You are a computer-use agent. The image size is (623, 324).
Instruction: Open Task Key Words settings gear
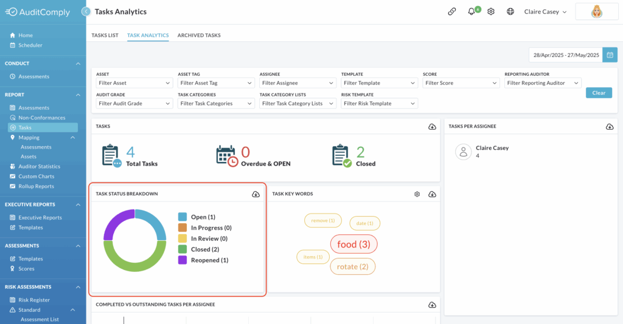pyautogui.click(x=417, y=194)
